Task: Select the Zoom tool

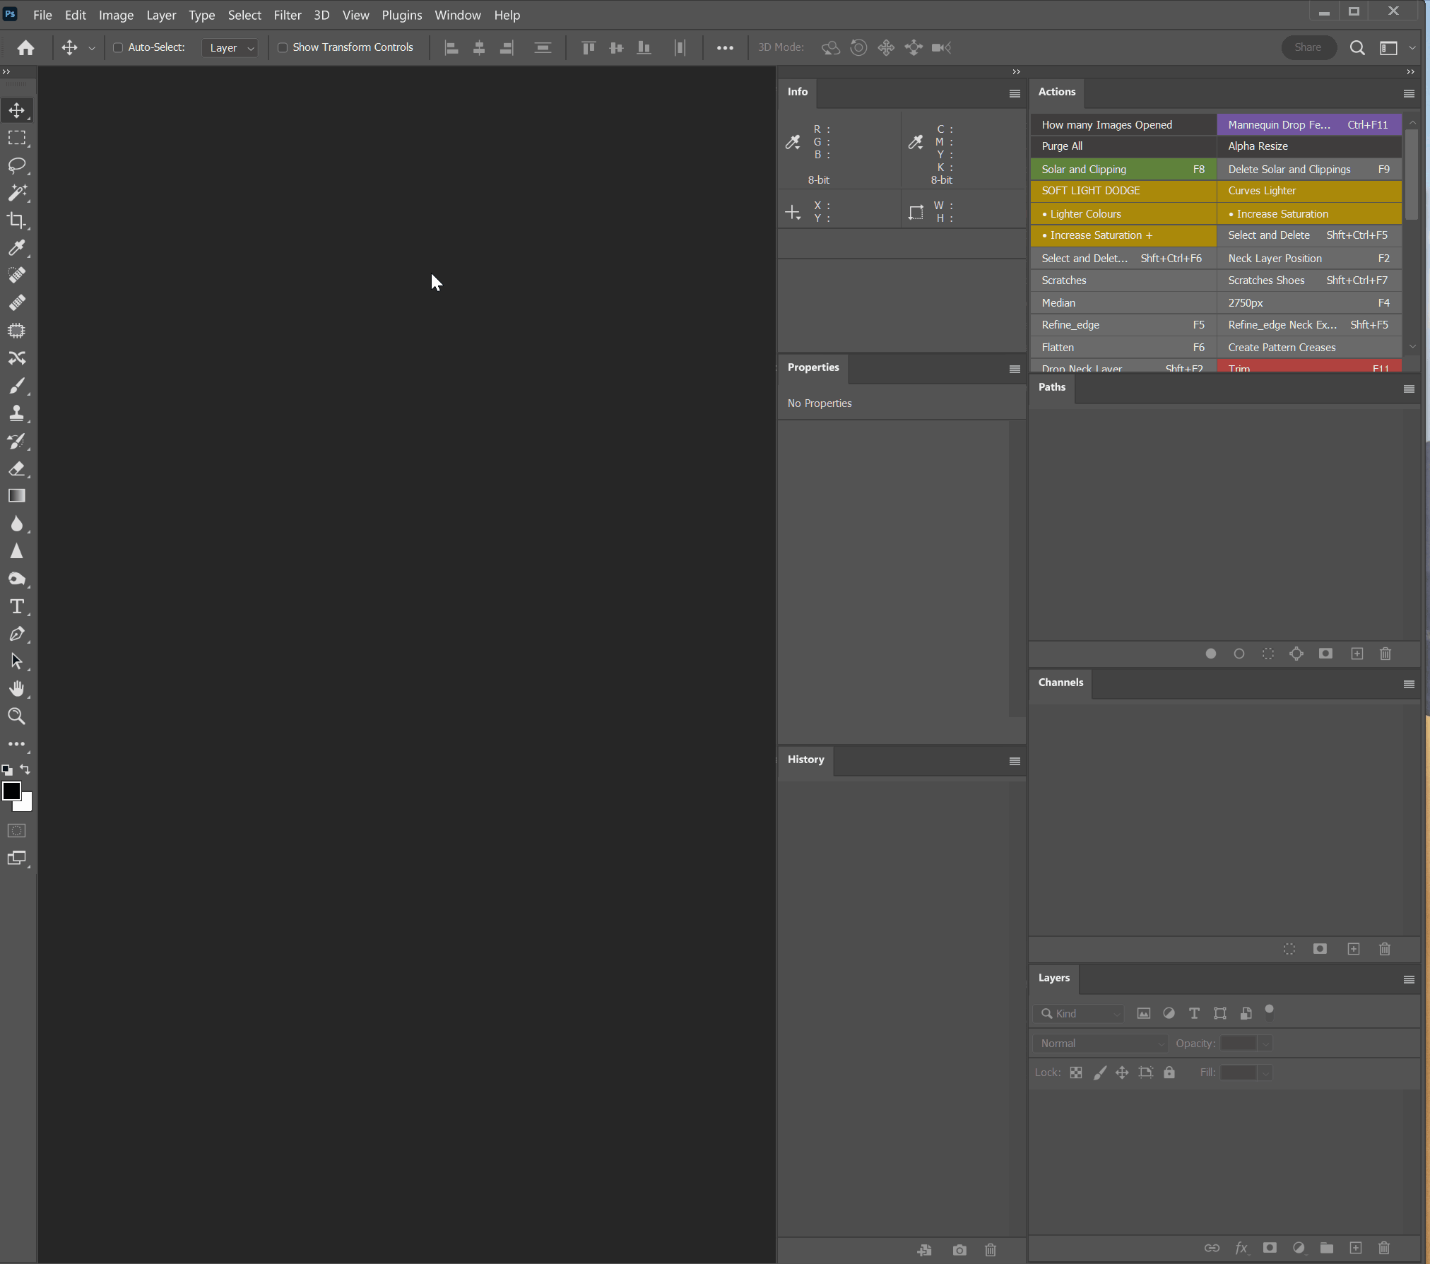Action: (17, 716)
